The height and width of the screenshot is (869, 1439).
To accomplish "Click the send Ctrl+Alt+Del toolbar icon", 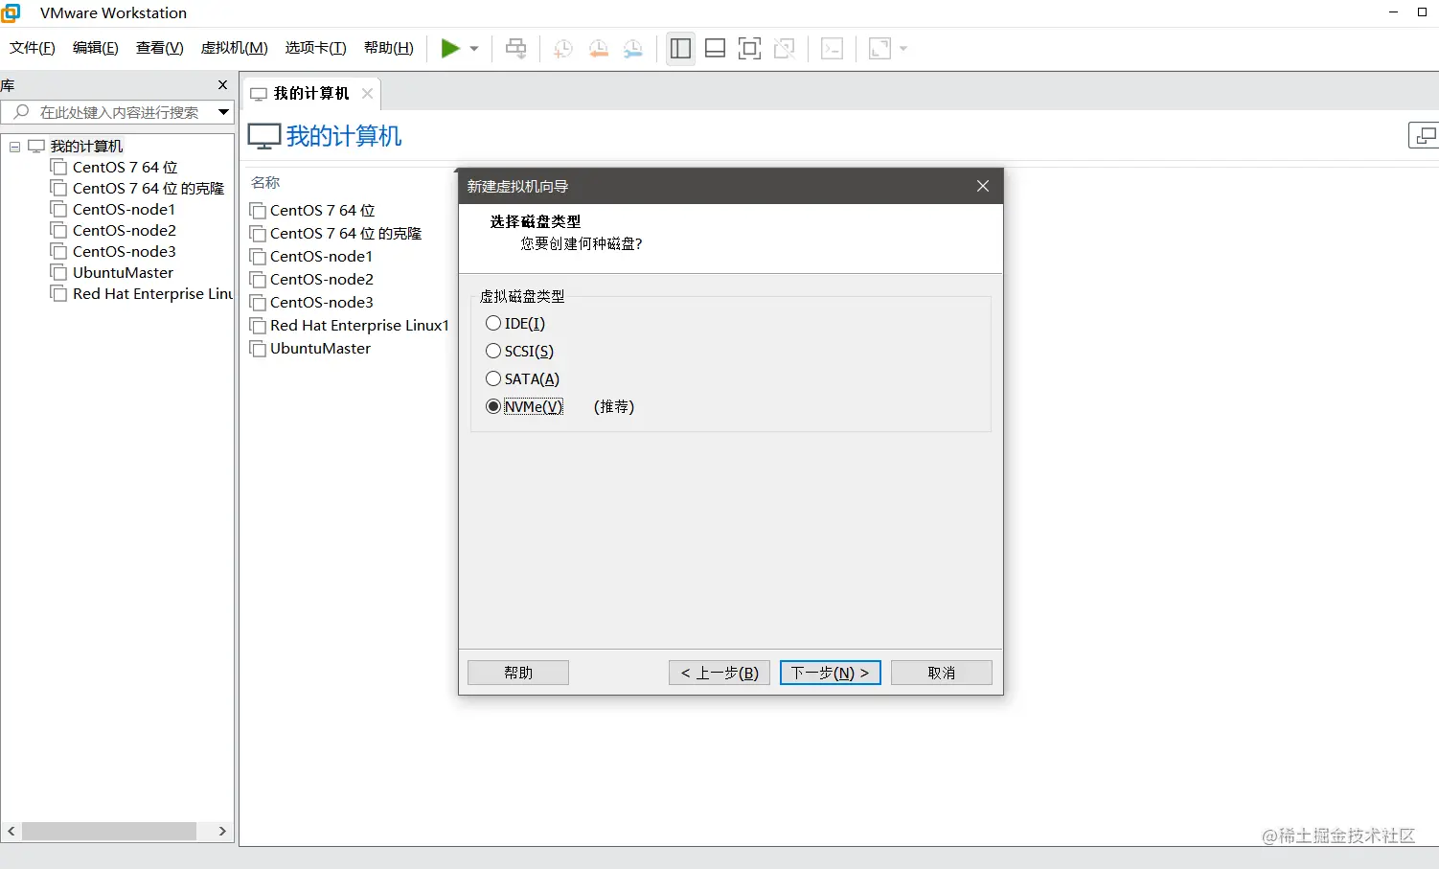I will pos(516,48).
